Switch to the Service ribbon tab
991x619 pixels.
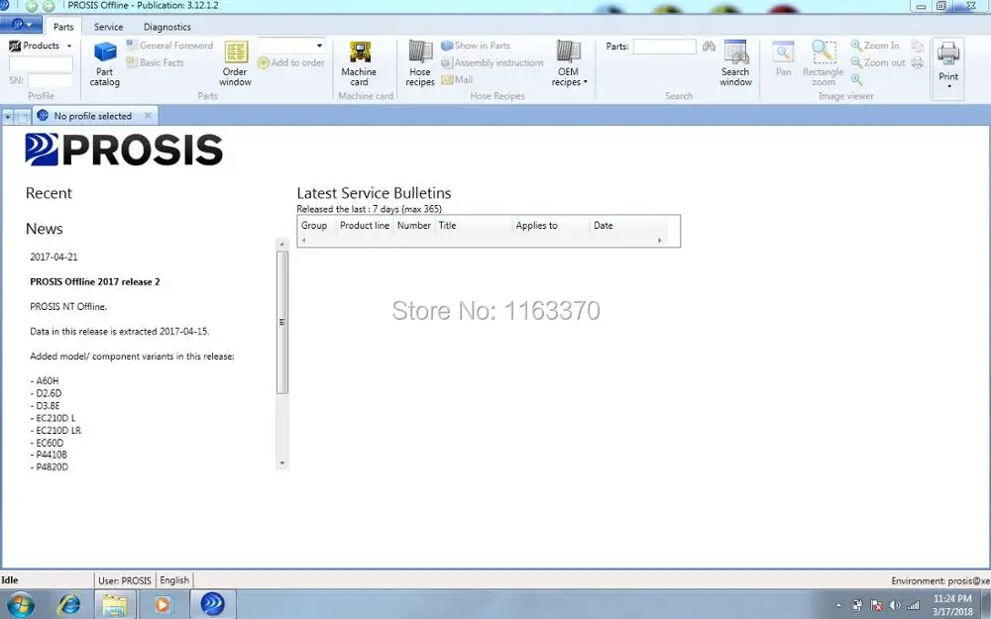pos(109,27)
